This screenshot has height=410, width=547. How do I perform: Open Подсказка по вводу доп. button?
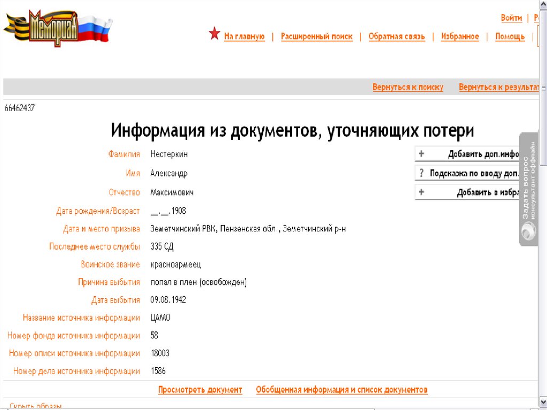coord(467,173)
